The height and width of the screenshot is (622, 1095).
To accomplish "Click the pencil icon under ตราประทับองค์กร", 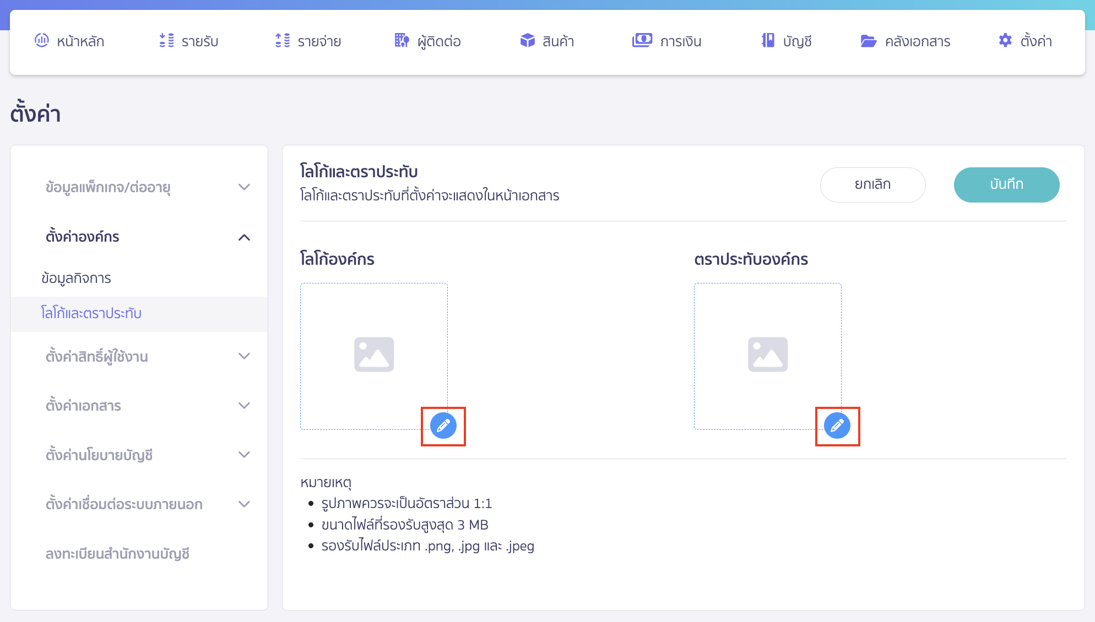I will coord(837,425).
